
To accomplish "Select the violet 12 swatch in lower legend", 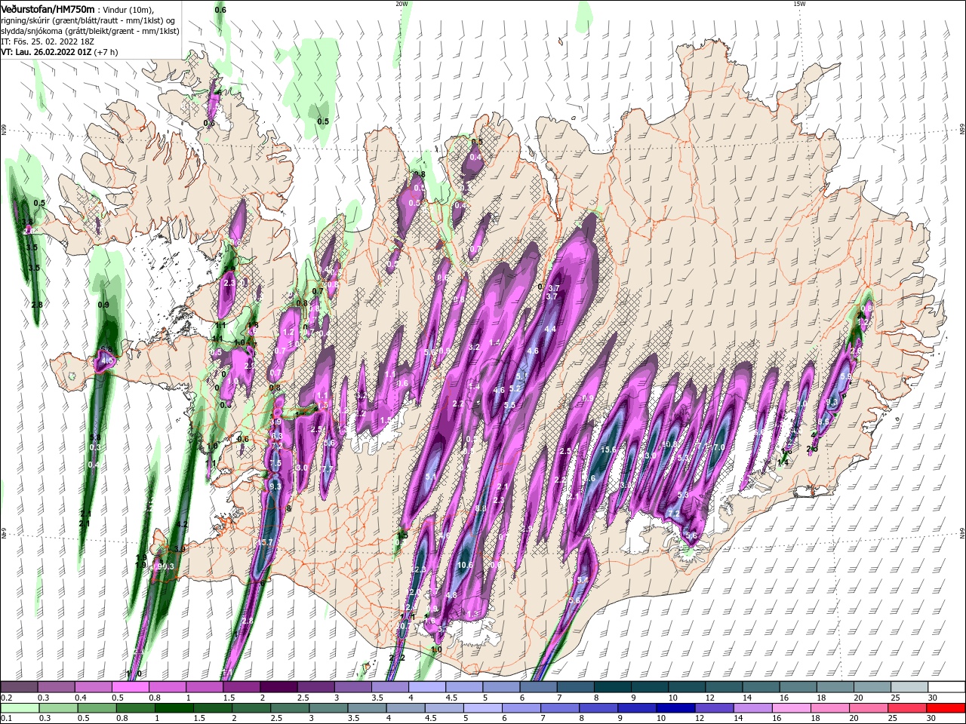I will pos(715,709).
